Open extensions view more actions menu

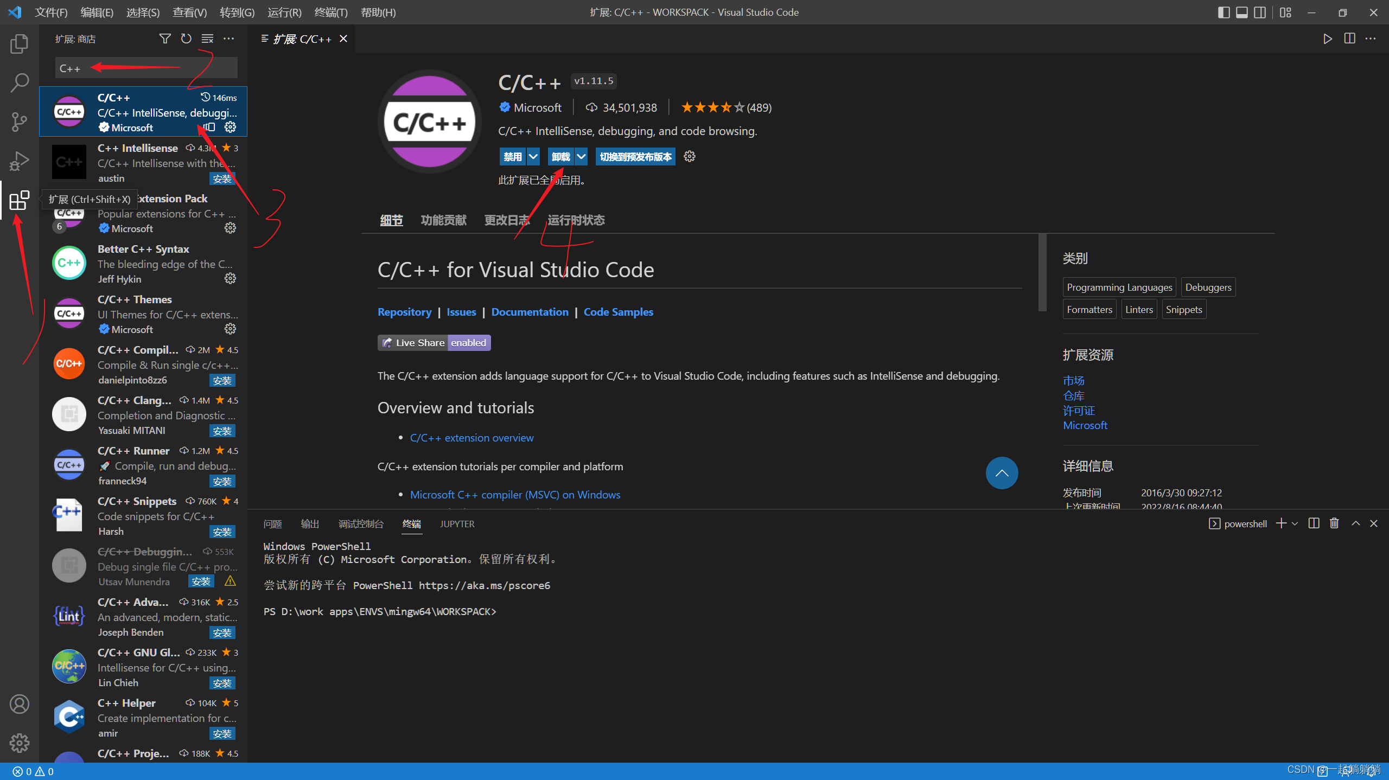(229, 39)
